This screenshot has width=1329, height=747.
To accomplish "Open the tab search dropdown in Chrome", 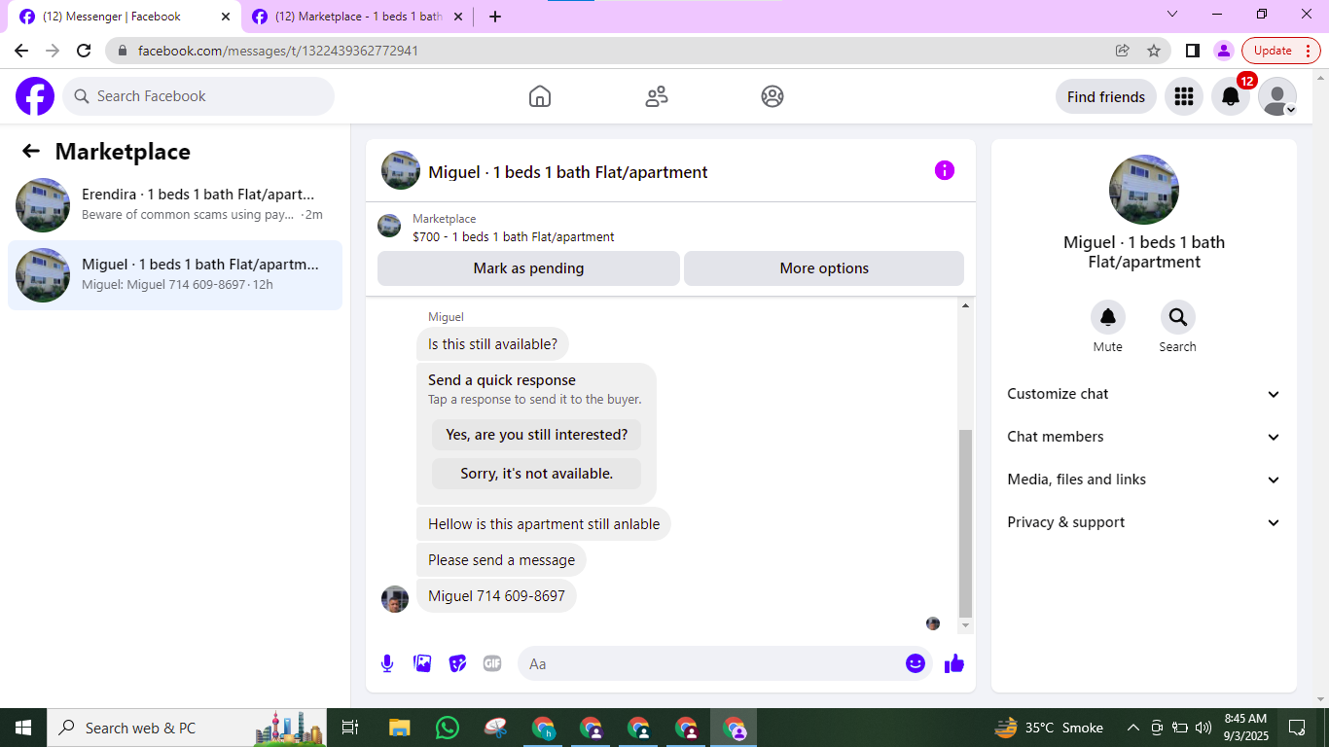I will coord(1171,15).
